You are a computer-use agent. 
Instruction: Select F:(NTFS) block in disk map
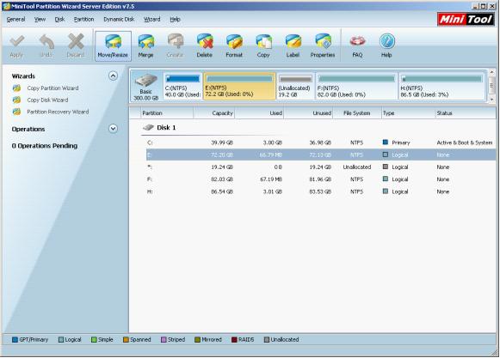point(356,86)
